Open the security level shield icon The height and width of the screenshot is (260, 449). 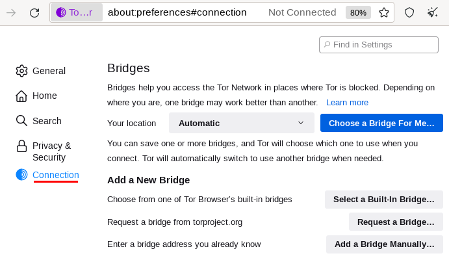coord(409,12)
